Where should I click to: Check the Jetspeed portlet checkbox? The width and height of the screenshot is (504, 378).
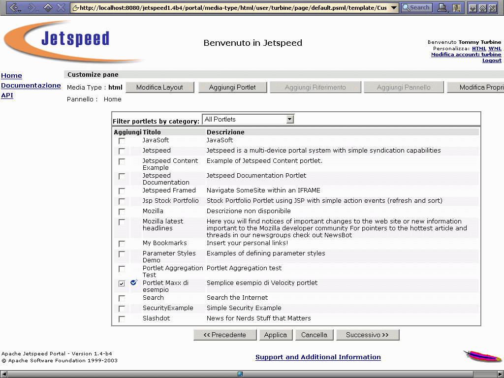coord(122,151)
